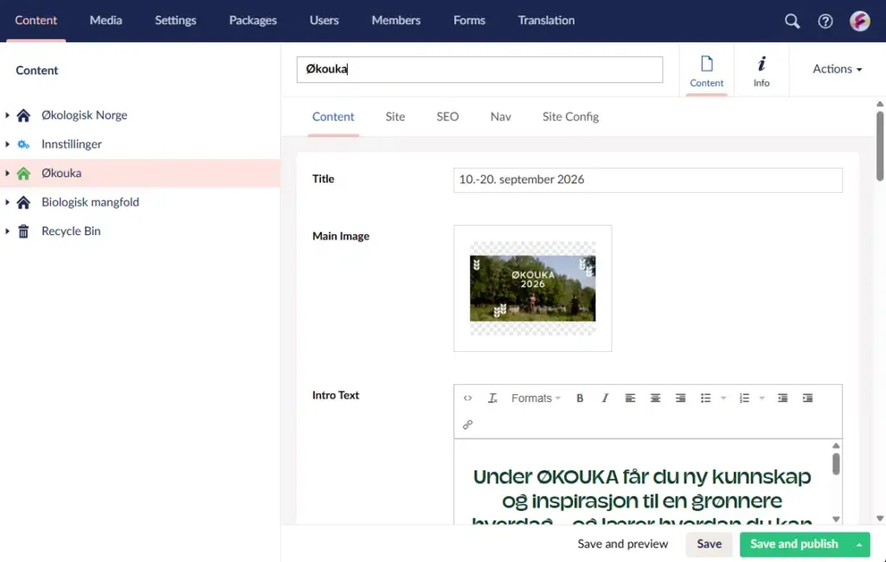
Task: Insert a link in Intro Text
Action: (x=467, y=425)
